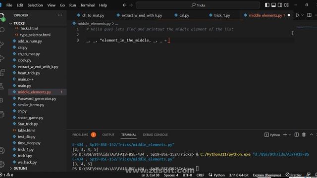
Task: Open time_sleep.py in the explorer
Action: pos(29,143)
